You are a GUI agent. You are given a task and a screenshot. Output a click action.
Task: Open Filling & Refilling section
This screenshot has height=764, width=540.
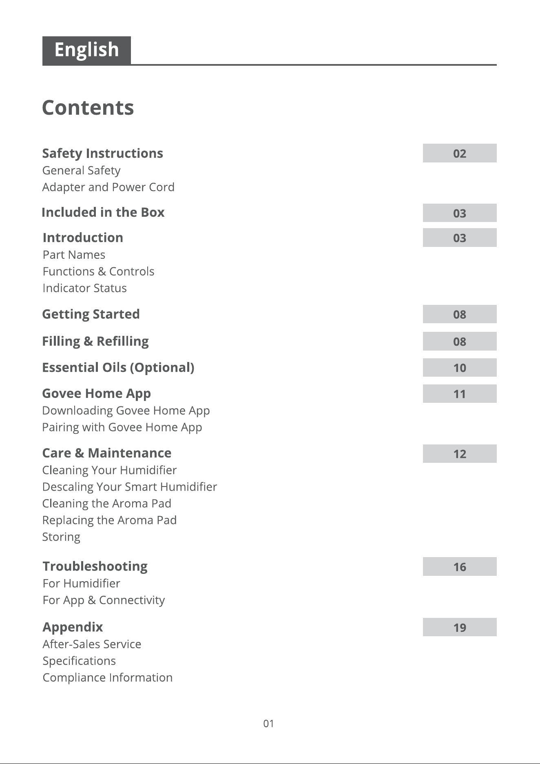(95, 341)
